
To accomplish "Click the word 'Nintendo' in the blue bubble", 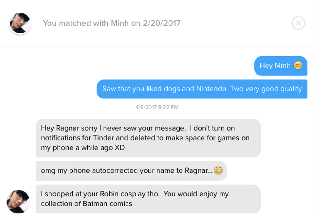I will [x=211, y=89].
